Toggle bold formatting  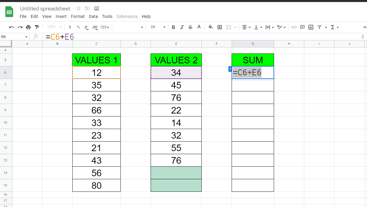coord(173,27)
